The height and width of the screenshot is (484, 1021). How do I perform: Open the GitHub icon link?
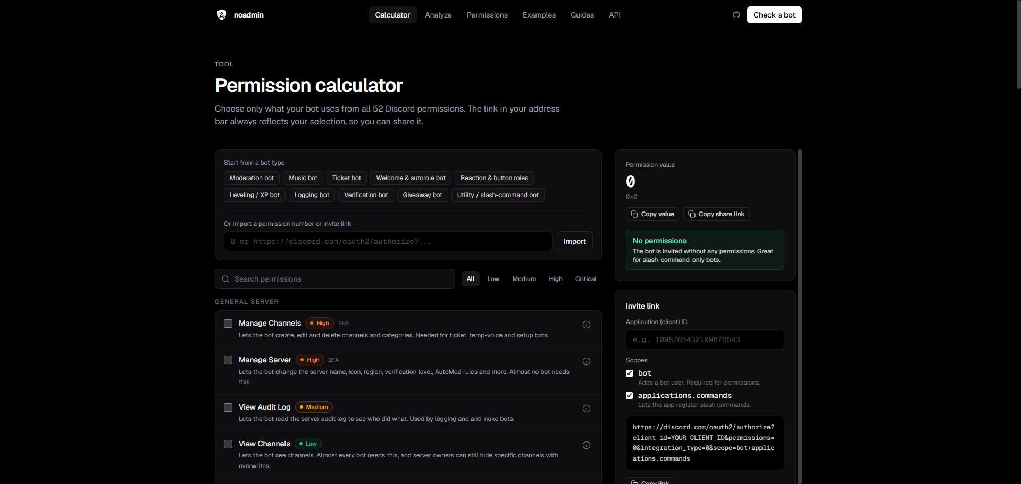[x=737, y=15]
